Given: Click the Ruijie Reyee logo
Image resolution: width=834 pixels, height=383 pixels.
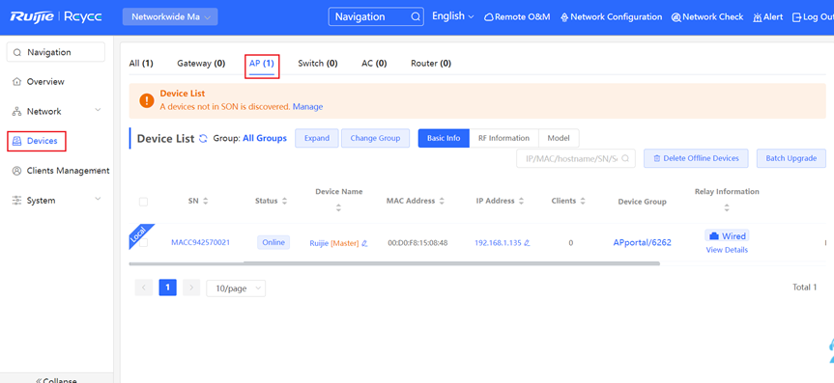Looking at the screenshot, I should pos(56,16).
